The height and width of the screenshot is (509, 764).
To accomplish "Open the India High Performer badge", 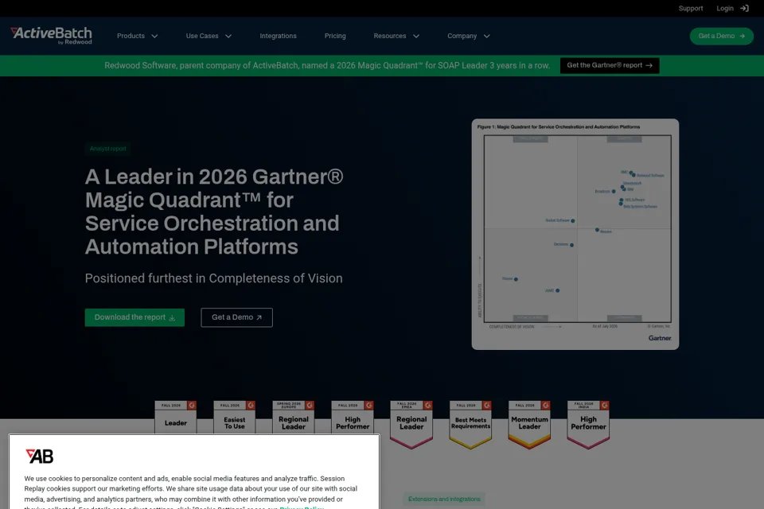I will pyautogui.click(x=588, y=424).
